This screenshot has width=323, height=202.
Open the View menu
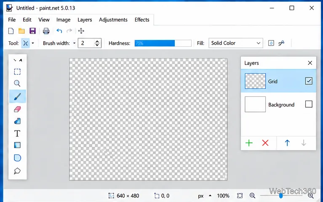click(44, 20)
